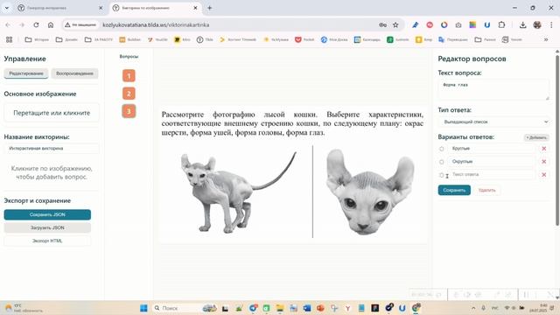
Task: Open Yandex browser from the taskbar
Action: pyautogui.click(x=347, y=308)
